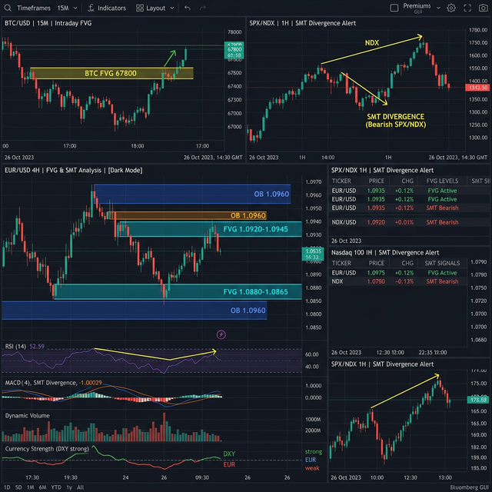Click the MACD(4), SMT Divergence label
Screen dimensions: 492x492
[x=41, y=383]
